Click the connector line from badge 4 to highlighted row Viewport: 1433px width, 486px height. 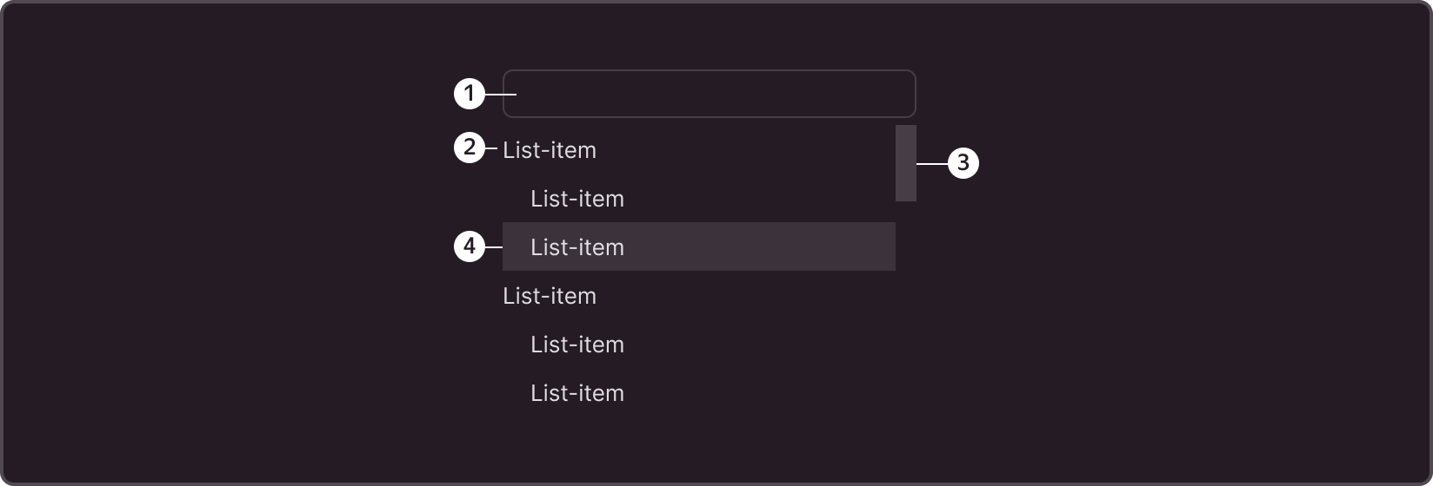coord(494,247)
